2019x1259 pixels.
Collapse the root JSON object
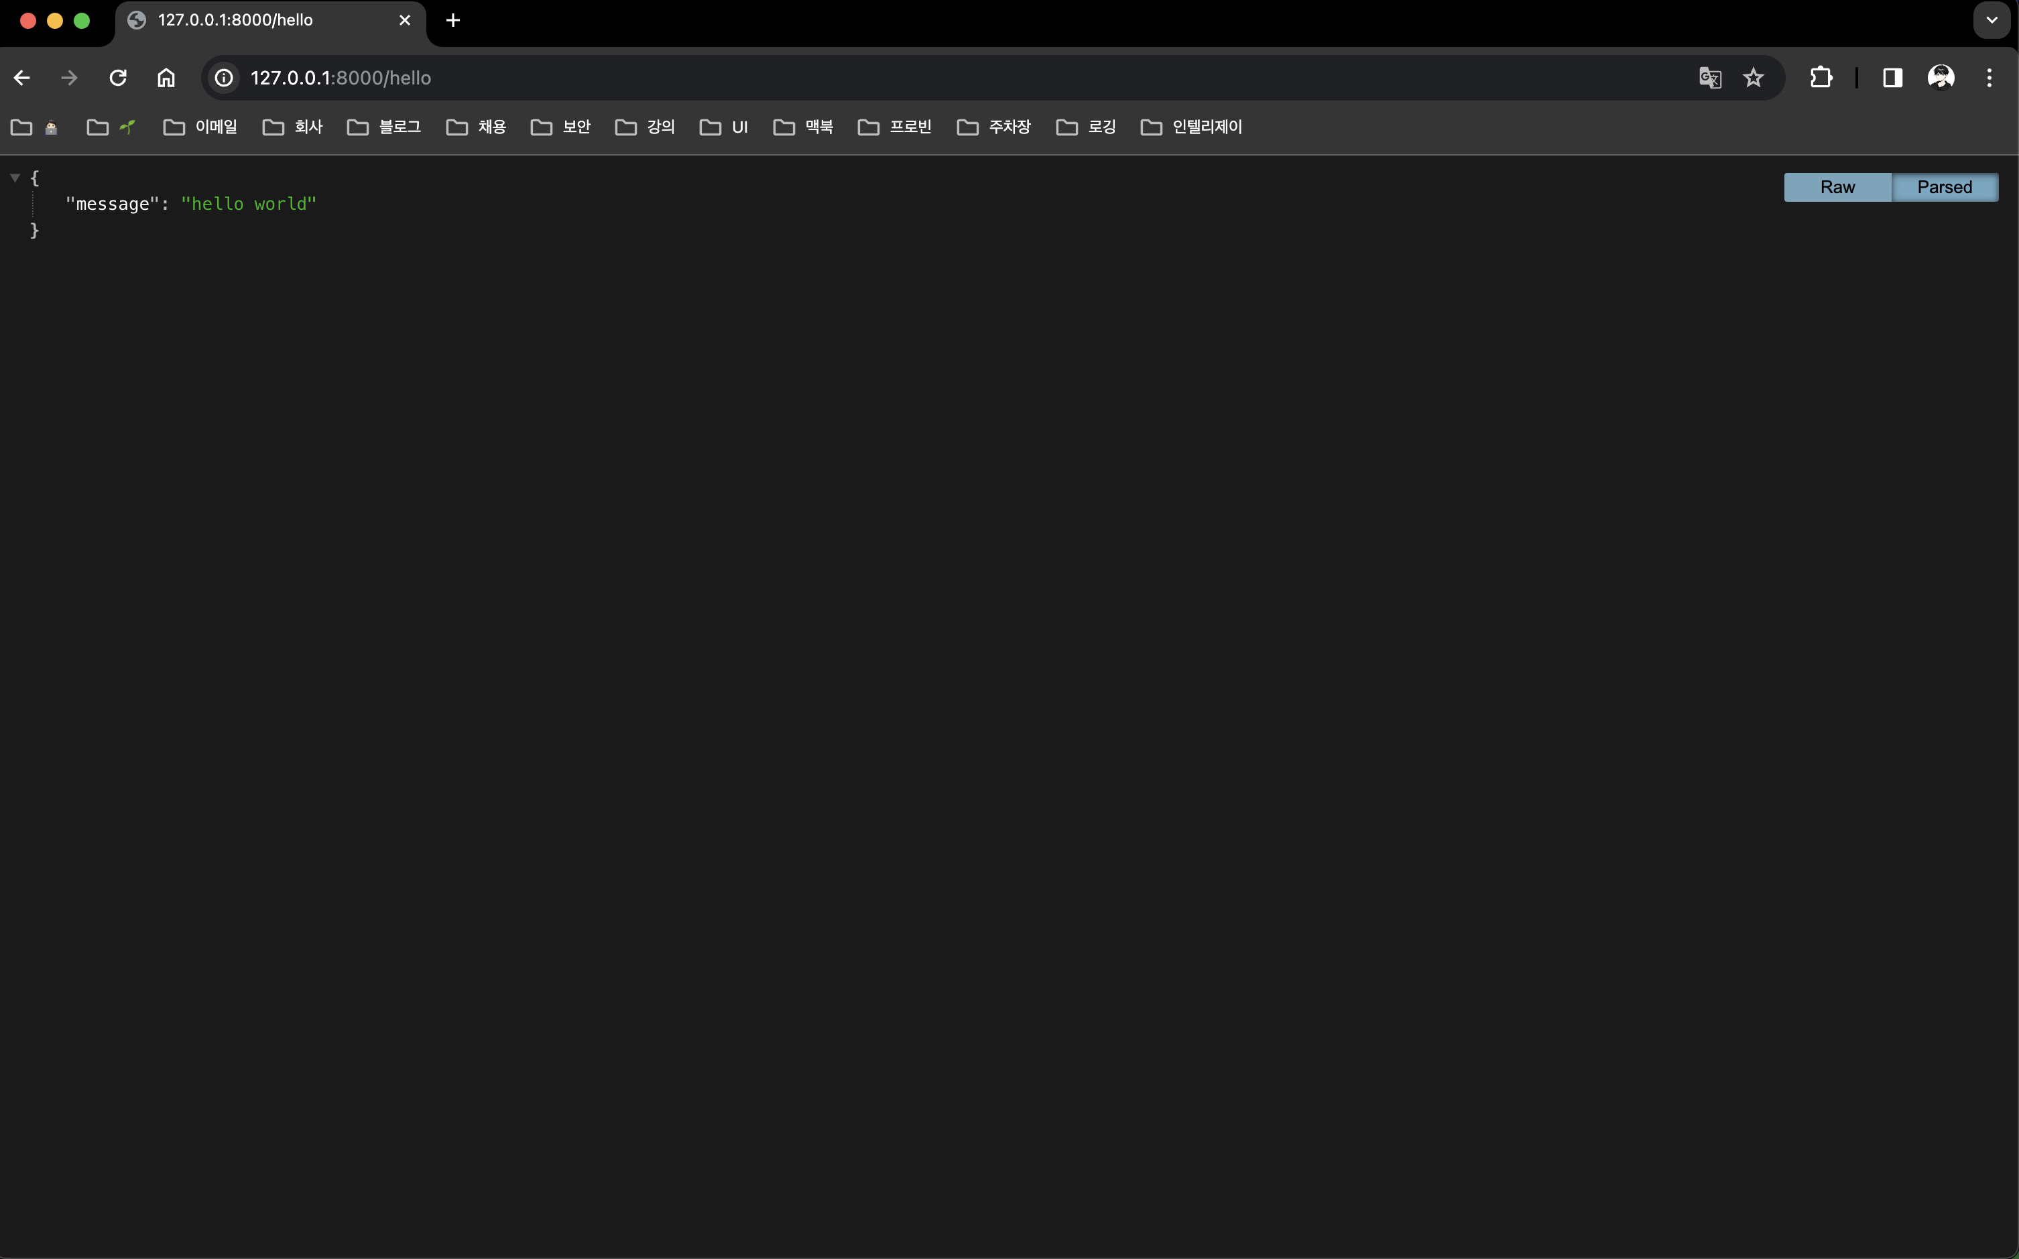[x=15, y=178]
